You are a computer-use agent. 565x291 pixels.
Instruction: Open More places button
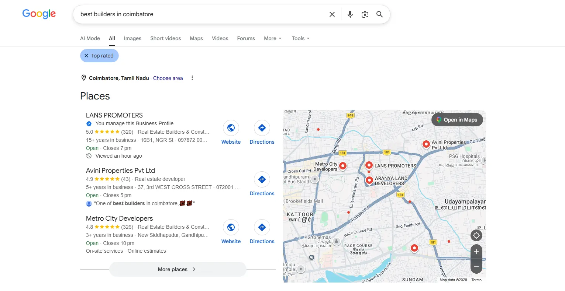click(x=178, y=269)
